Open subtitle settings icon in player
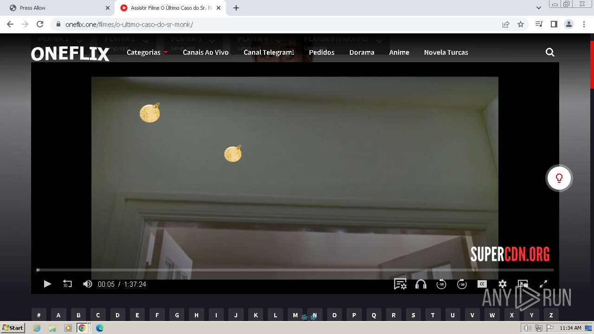 coord(400,284)
